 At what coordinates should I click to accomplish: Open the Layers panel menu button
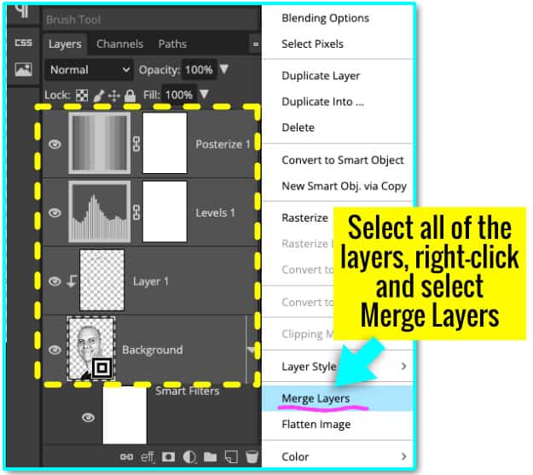[x=256, y=43]
